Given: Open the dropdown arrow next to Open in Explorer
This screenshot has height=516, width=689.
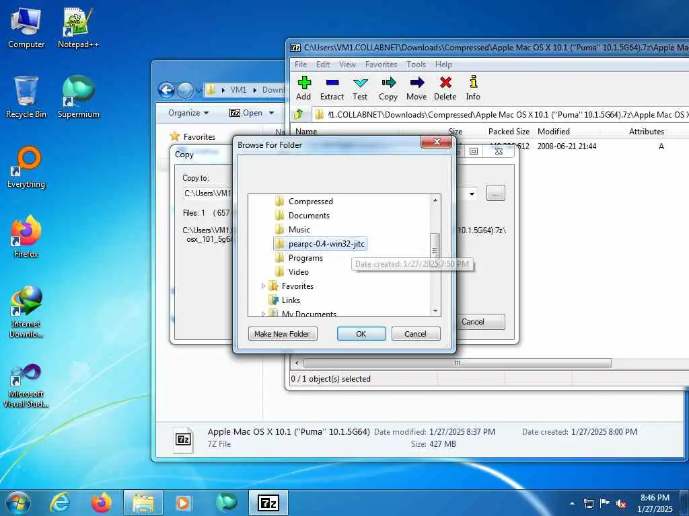Looking at the screenshot, I should click(x=272, y=113).
